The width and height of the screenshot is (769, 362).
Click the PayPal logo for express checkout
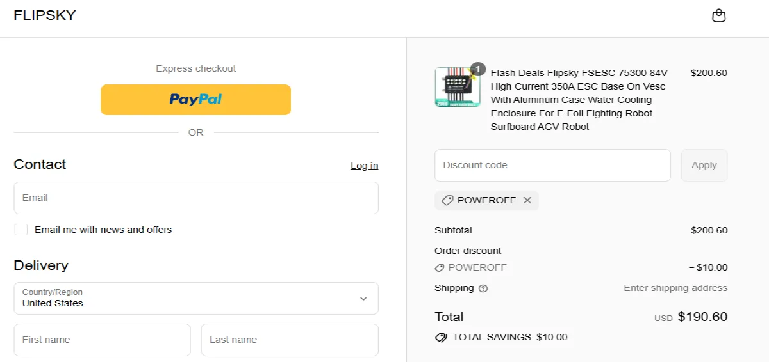coord(195,100)
